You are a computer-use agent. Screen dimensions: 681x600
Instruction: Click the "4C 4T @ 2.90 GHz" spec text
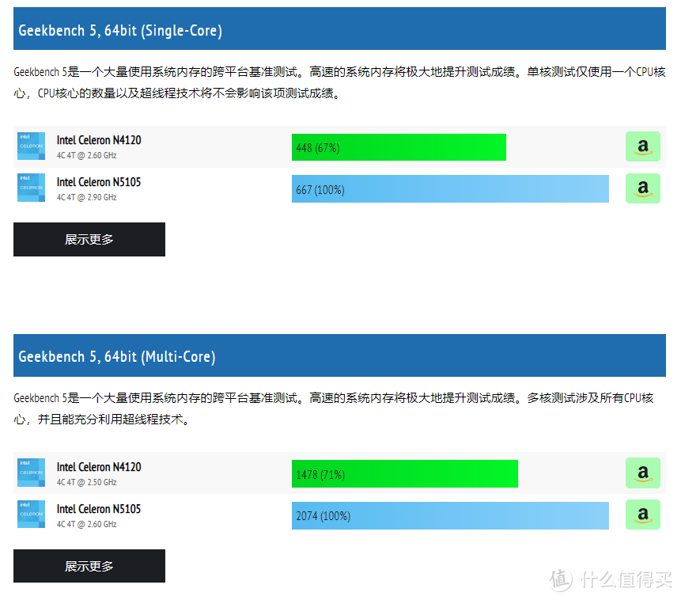point(87,197)
